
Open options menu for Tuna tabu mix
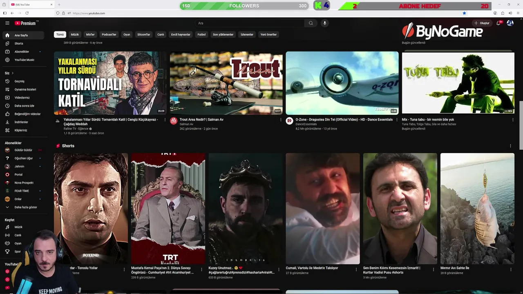(513, 120)
